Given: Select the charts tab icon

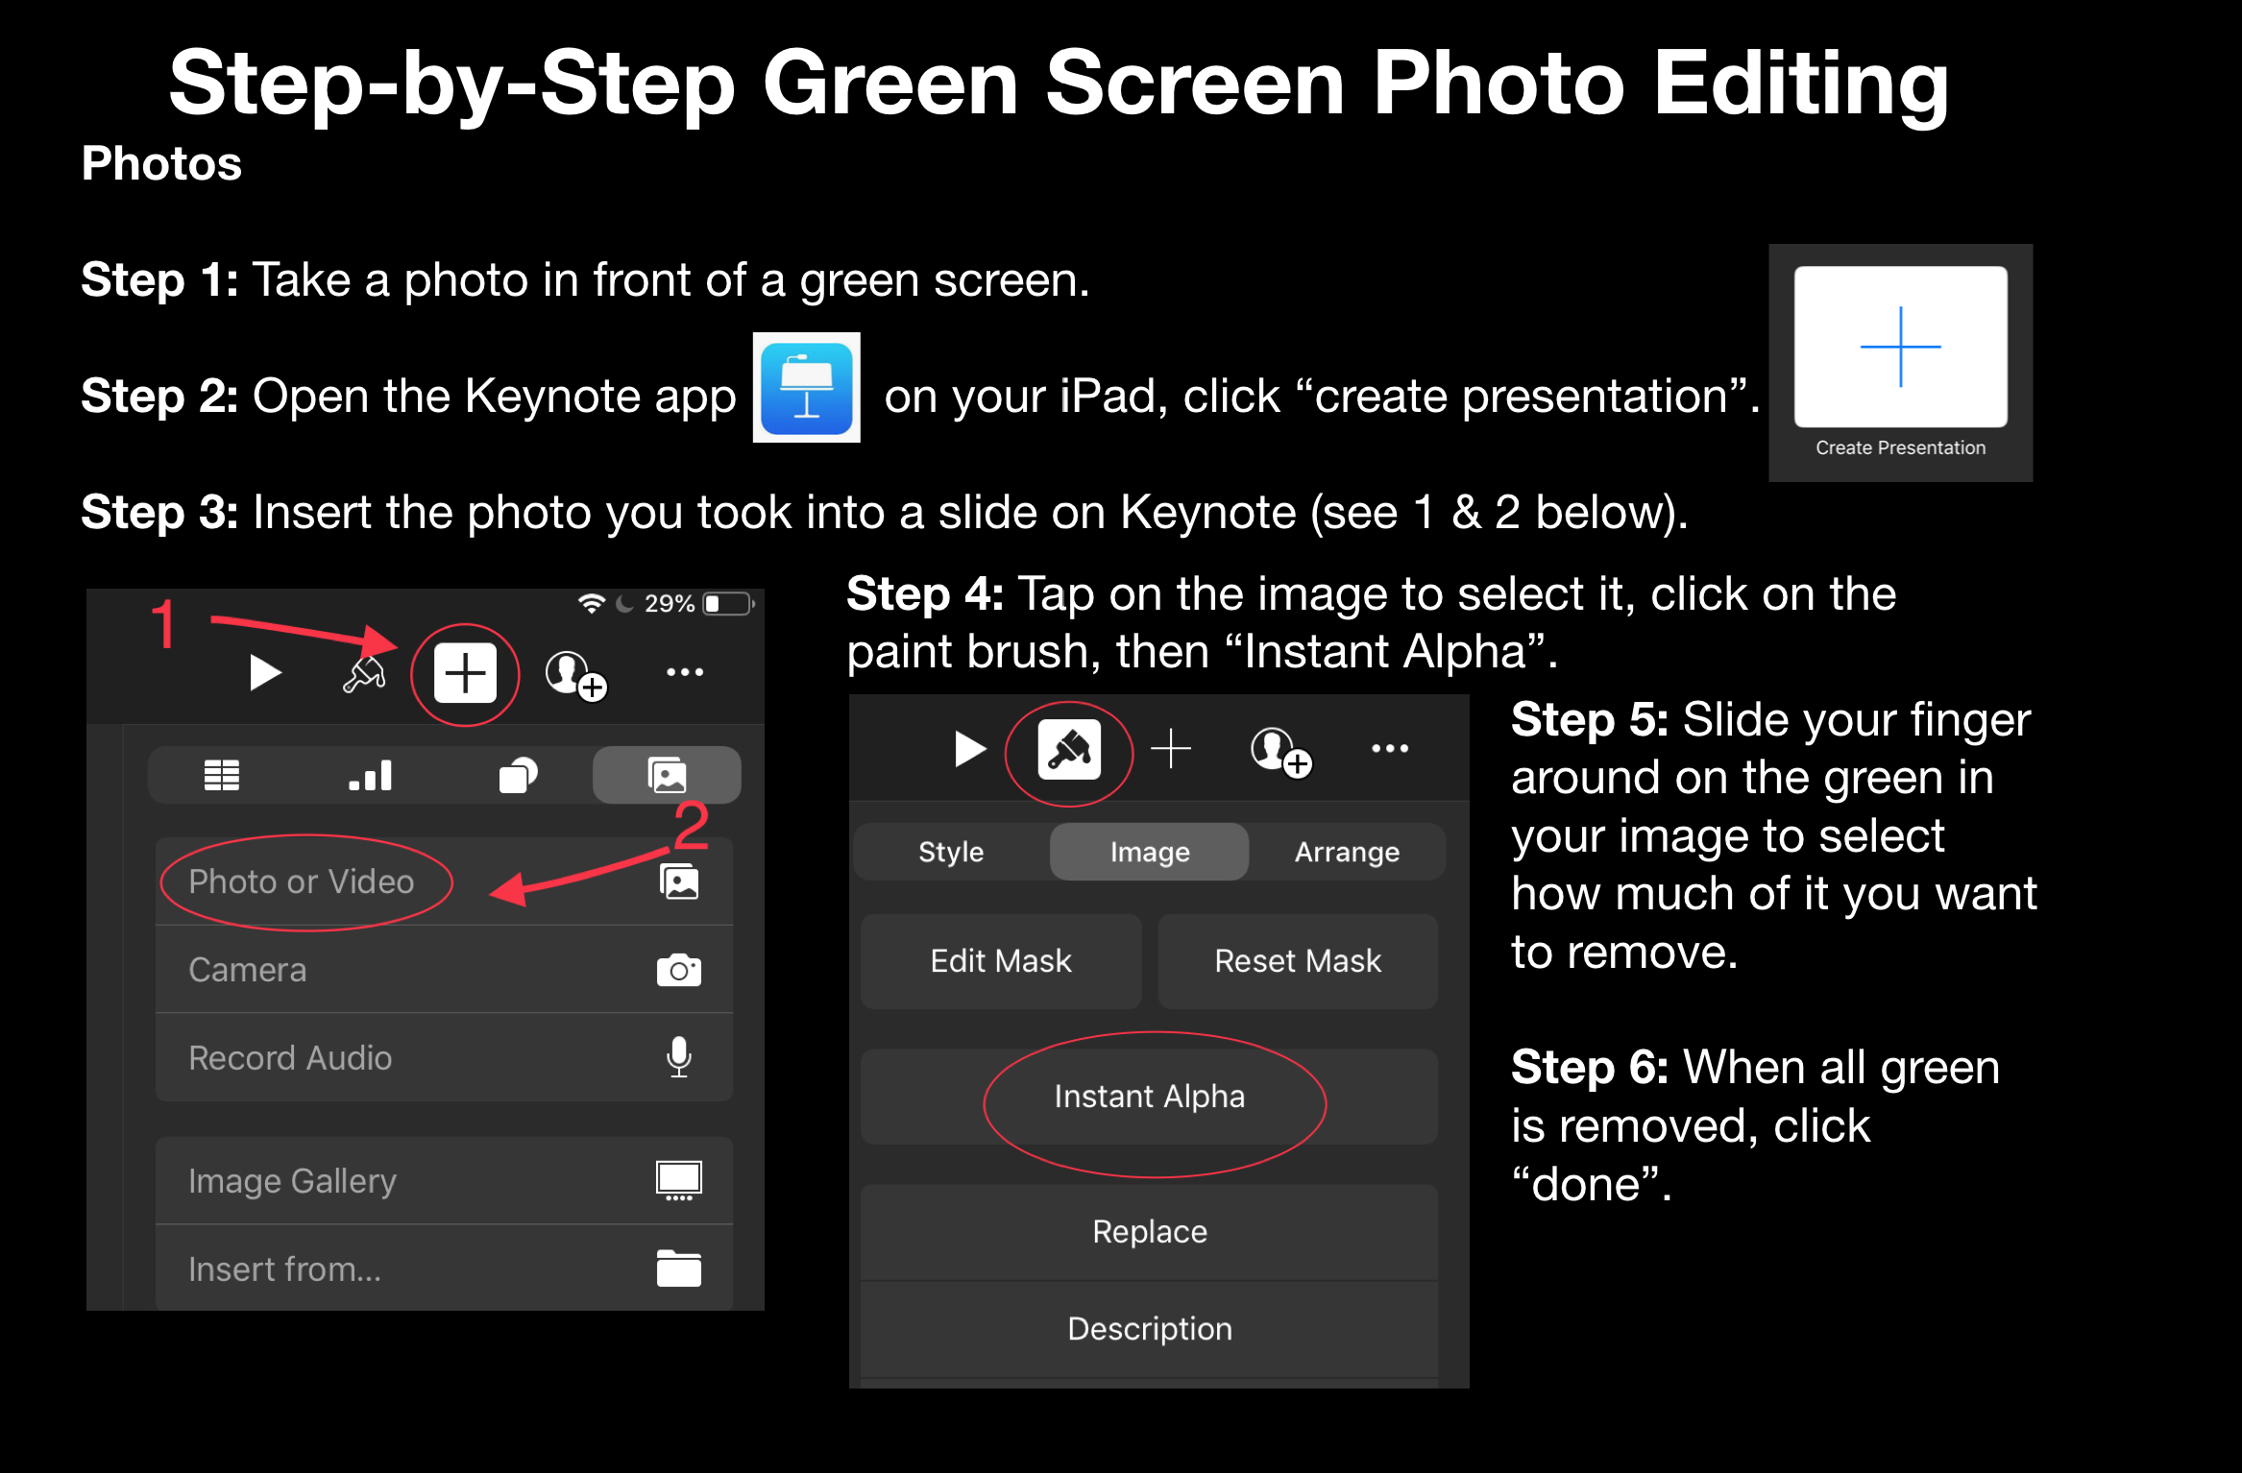Looking at the screenshot, I should point(370,775).
